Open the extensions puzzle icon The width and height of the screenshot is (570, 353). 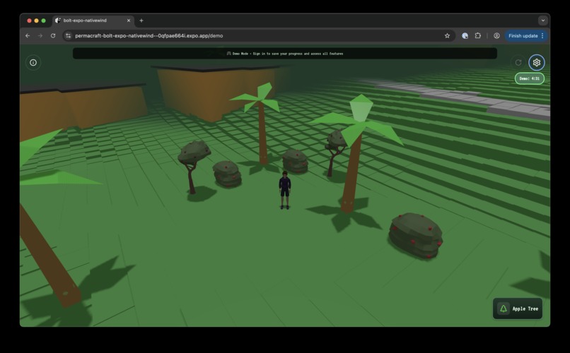pos(477,36)
